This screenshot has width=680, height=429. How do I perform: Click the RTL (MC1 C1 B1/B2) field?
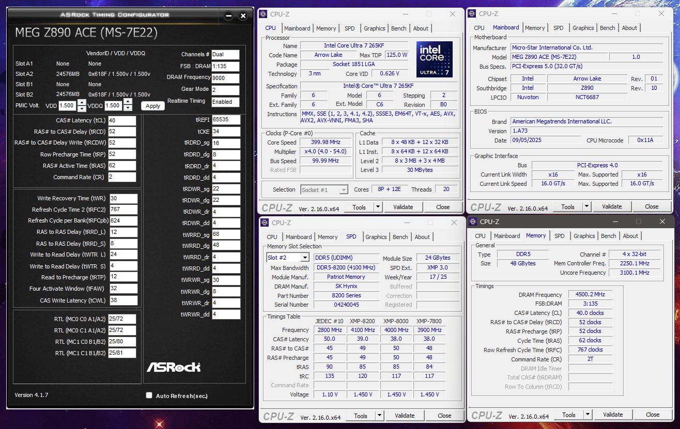click(122, 353)
